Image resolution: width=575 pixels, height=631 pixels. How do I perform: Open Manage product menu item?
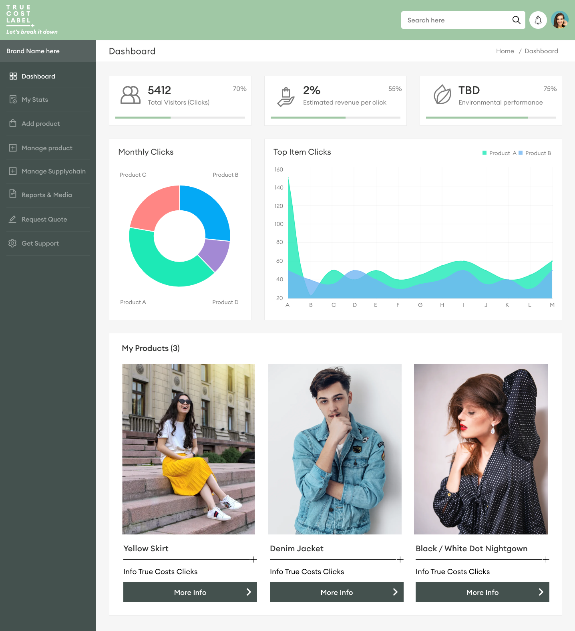click(x=48, y=148)
